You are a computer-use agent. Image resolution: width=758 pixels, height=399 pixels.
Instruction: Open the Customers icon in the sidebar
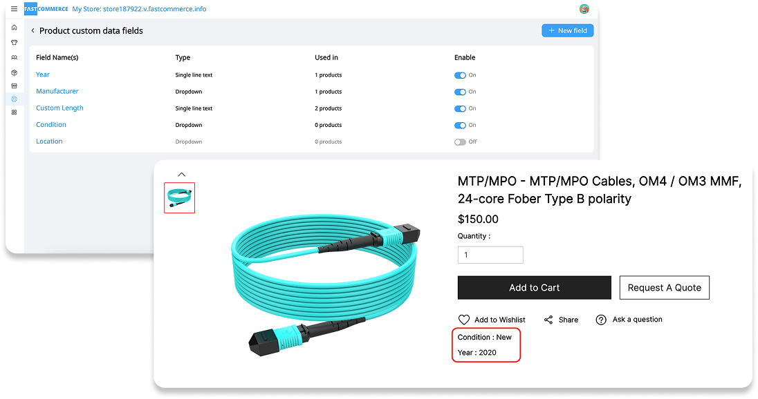tap(14, 57)
